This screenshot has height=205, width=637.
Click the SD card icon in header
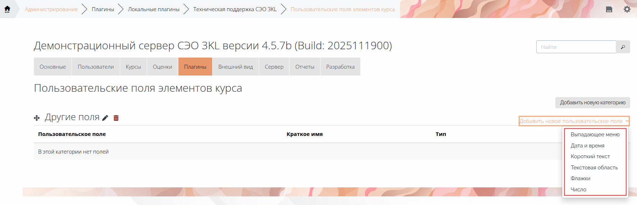(609, 9)
